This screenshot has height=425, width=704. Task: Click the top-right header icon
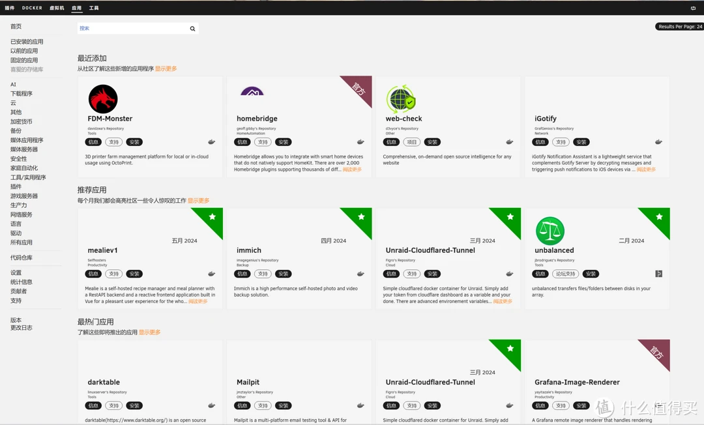[x=693, y=8]
